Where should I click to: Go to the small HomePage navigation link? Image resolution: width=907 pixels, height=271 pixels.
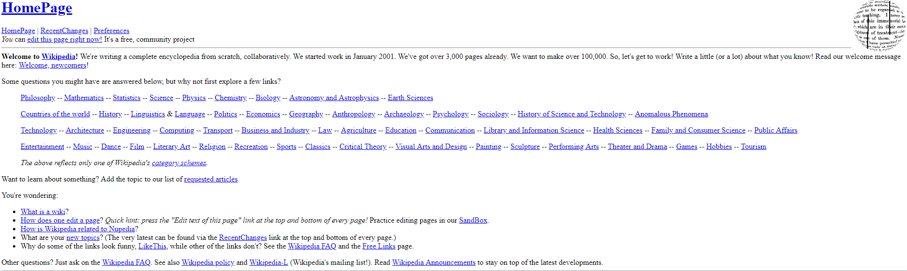coord(18,31)
